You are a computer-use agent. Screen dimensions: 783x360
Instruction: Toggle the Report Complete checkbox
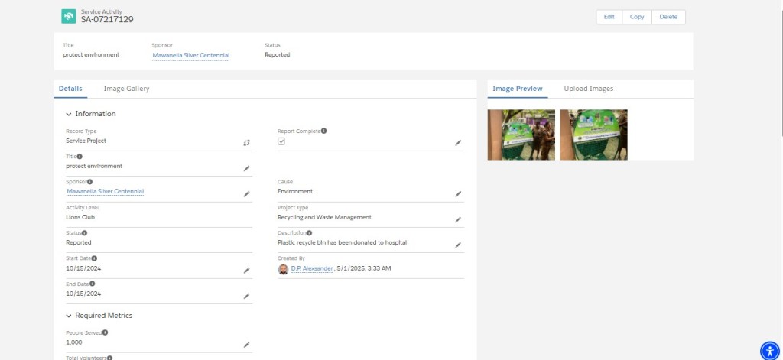pyautogui.click(x=281, y=142)
